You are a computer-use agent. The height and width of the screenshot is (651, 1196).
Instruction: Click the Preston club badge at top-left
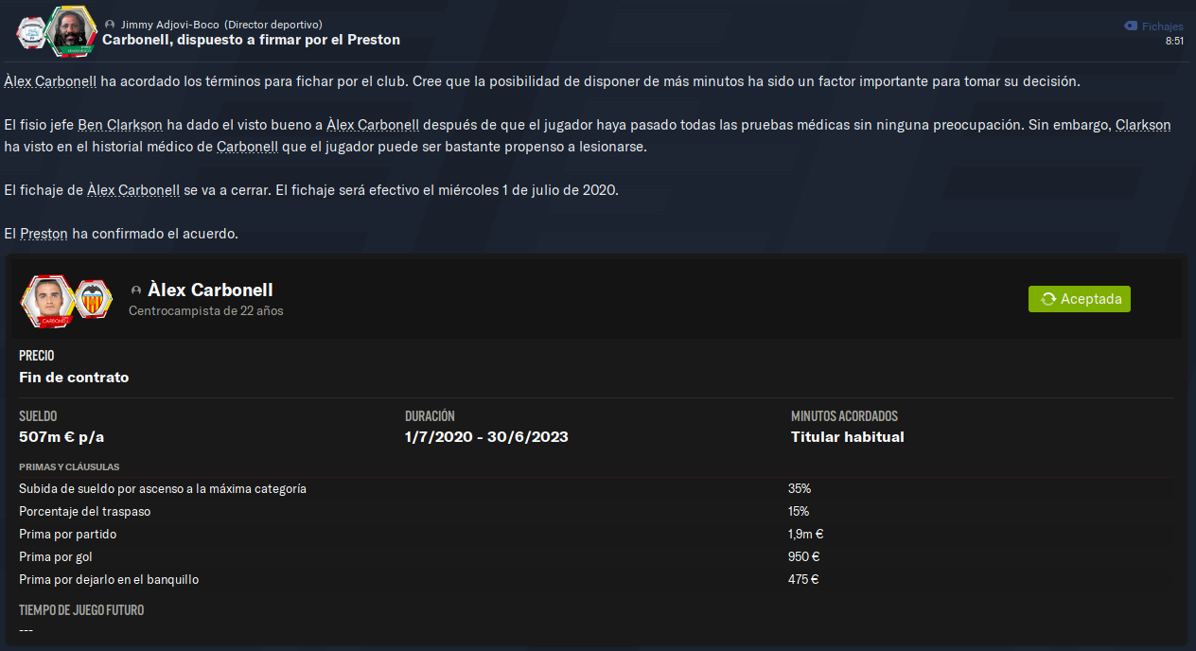31,34
